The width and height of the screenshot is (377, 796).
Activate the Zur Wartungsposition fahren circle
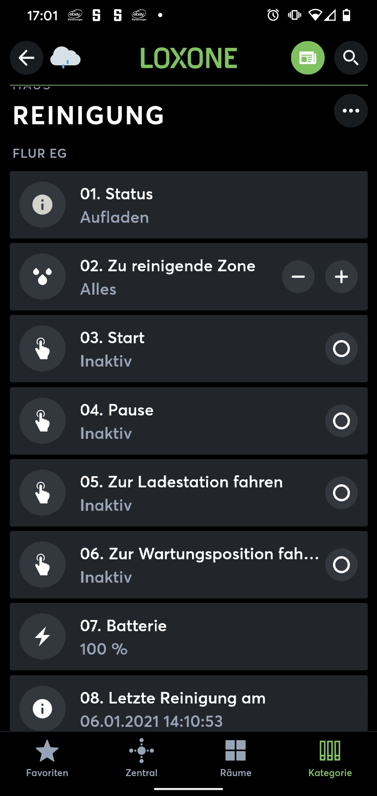click(x=341, y=565)
